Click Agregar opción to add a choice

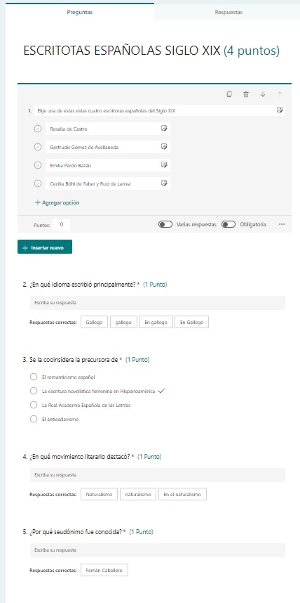click(x=57, y=202)
